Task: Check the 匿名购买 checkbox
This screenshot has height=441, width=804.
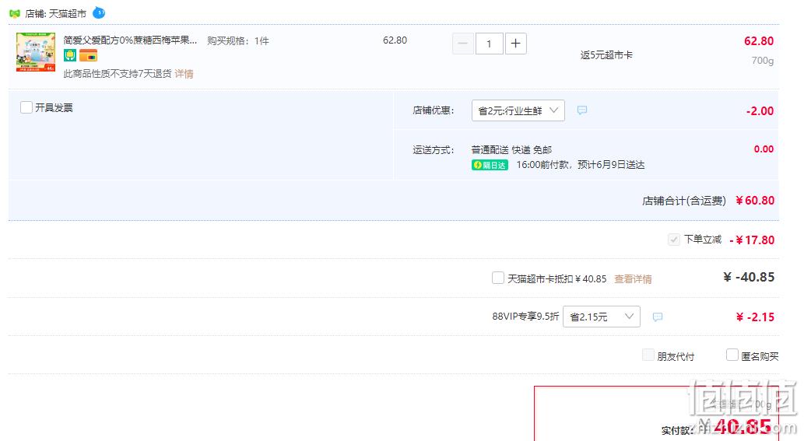Action: point(732,355)
